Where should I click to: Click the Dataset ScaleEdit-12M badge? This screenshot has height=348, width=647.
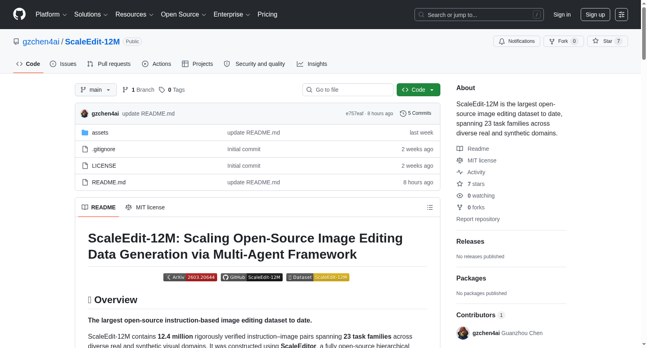(318, 277)
